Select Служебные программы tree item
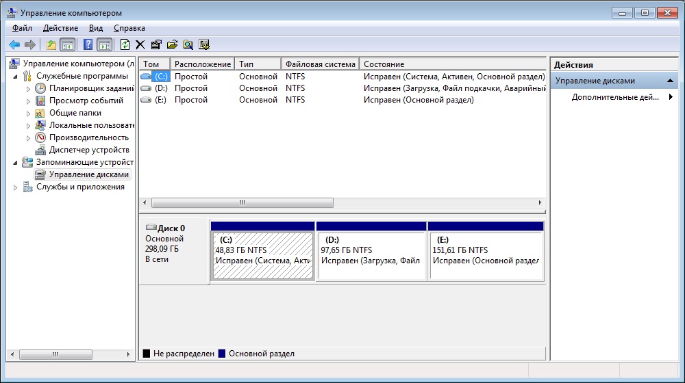Screen dimensions: 685x383 (x=82, y=76)
